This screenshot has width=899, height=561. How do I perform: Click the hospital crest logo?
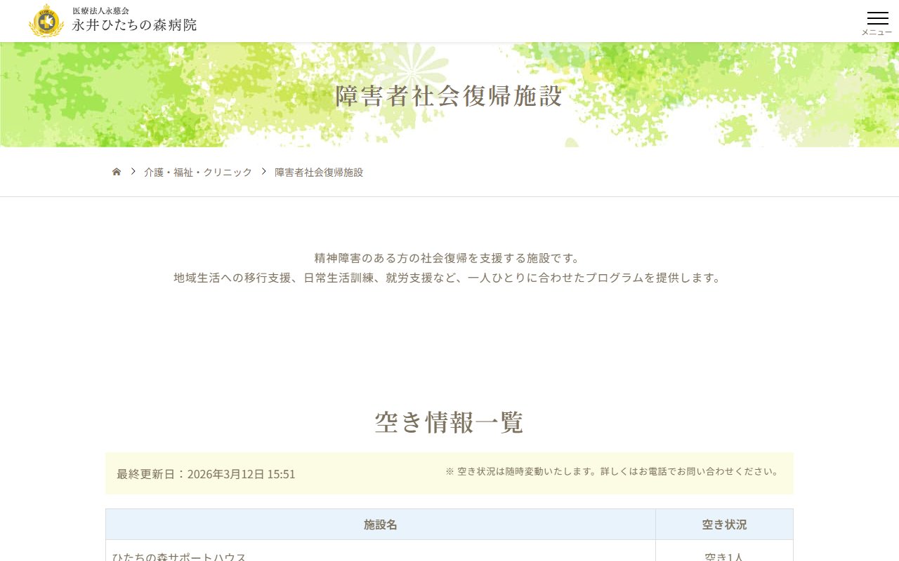pos(46,21)
